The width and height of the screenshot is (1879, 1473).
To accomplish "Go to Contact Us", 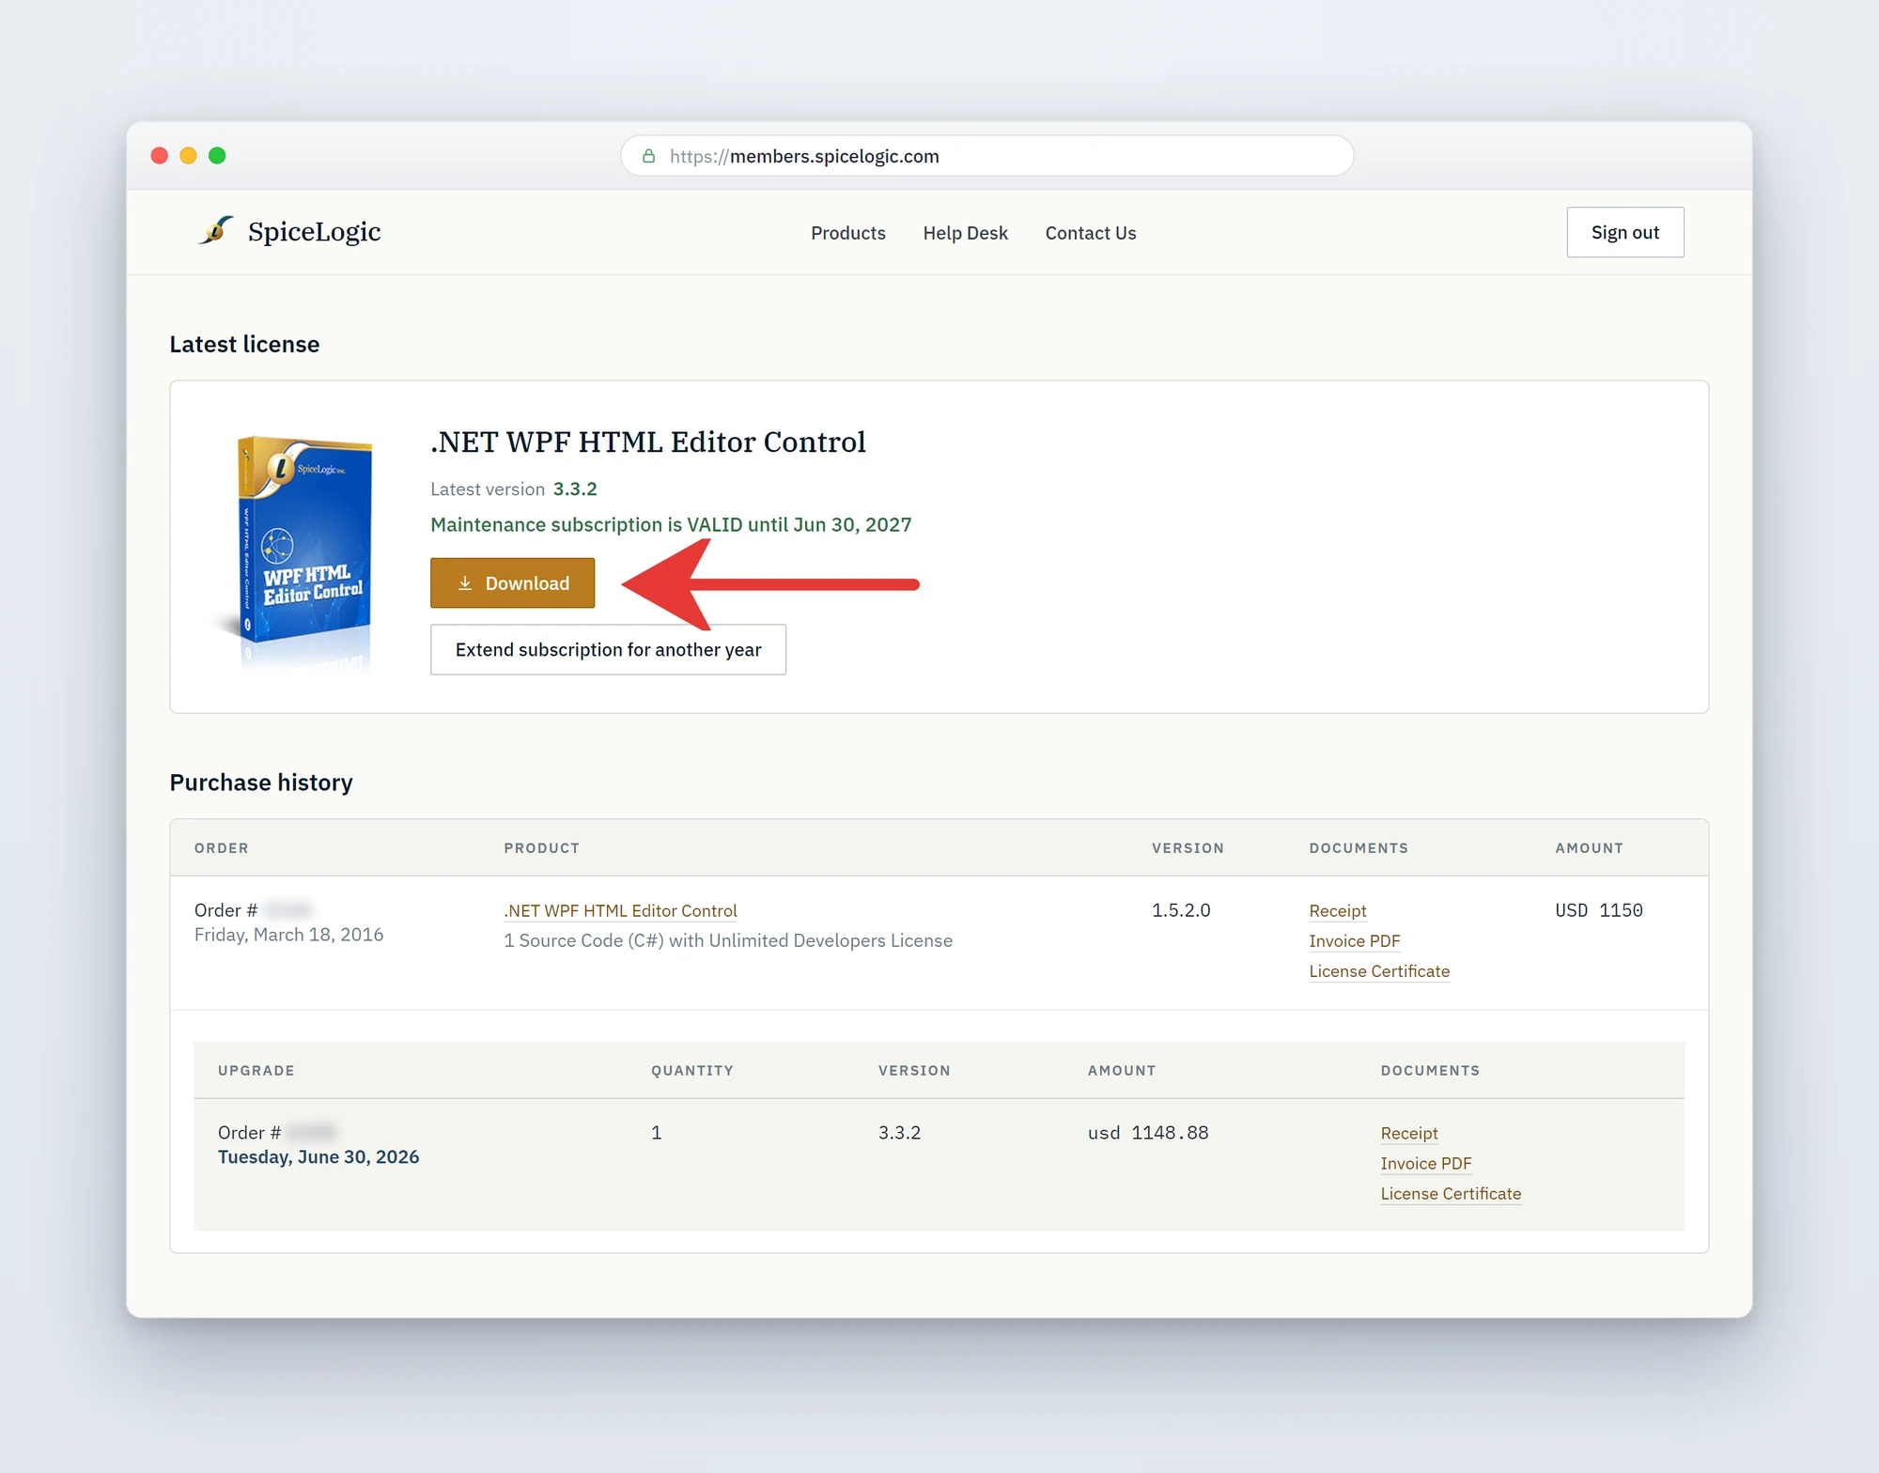I will pyautogui.click(x=1091, y=233).
